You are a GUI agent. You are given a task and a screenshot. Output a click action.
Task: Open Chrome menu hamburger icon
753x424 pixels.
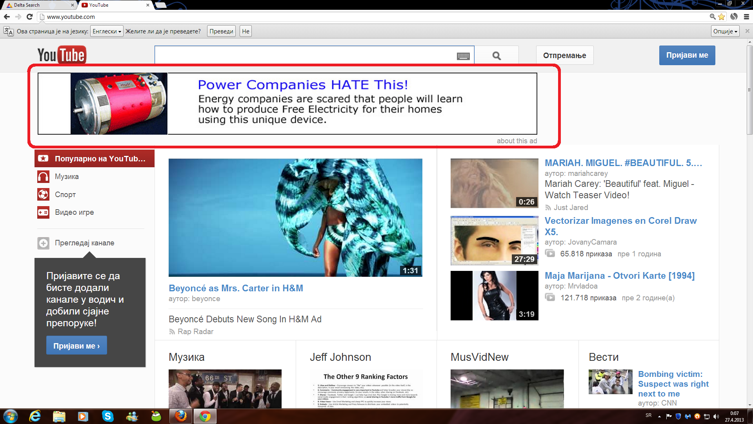click(746, 16)
